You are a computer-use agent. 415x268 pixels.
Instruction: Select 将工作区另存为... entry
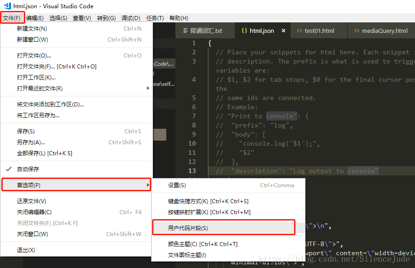[77, 116]
